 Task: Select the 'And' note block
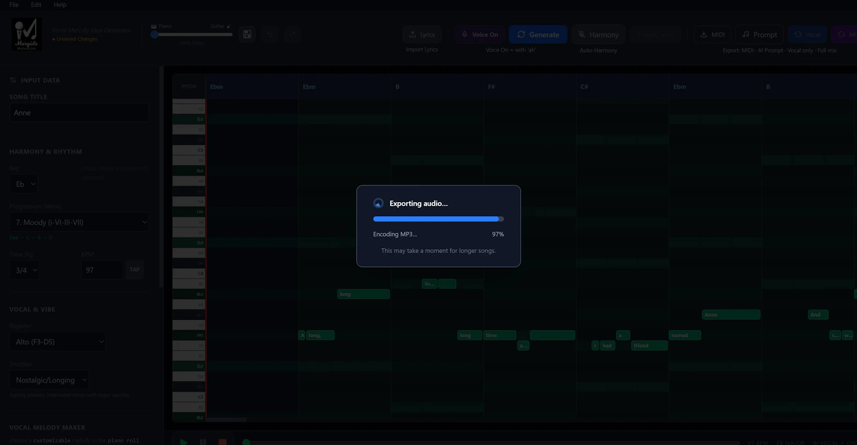(x=818, y=314)
